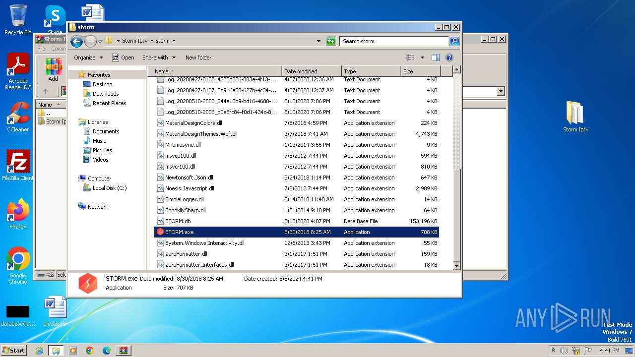The width and height of the screenshot is (635, 357).
Task: Click the clock showing 4:41 PM
Action: coord(609,351)
